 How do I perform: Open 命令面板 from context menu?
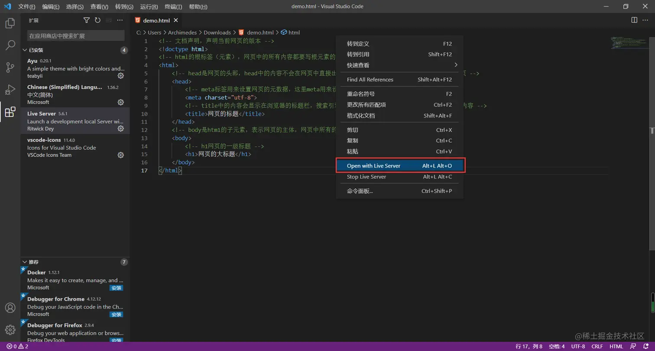399,191
